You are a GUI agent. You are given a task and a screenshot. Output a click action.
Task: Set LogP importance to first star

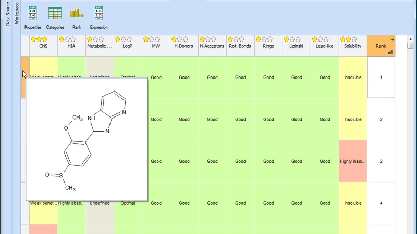pos(118,40)
